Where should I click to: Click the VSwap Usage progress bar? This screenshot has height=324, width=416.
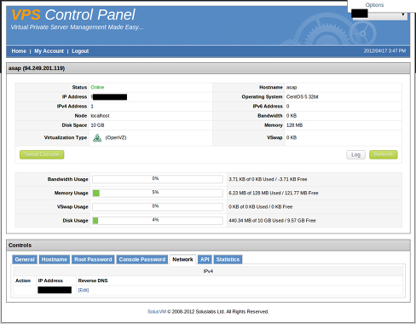(x=158, y=206)
